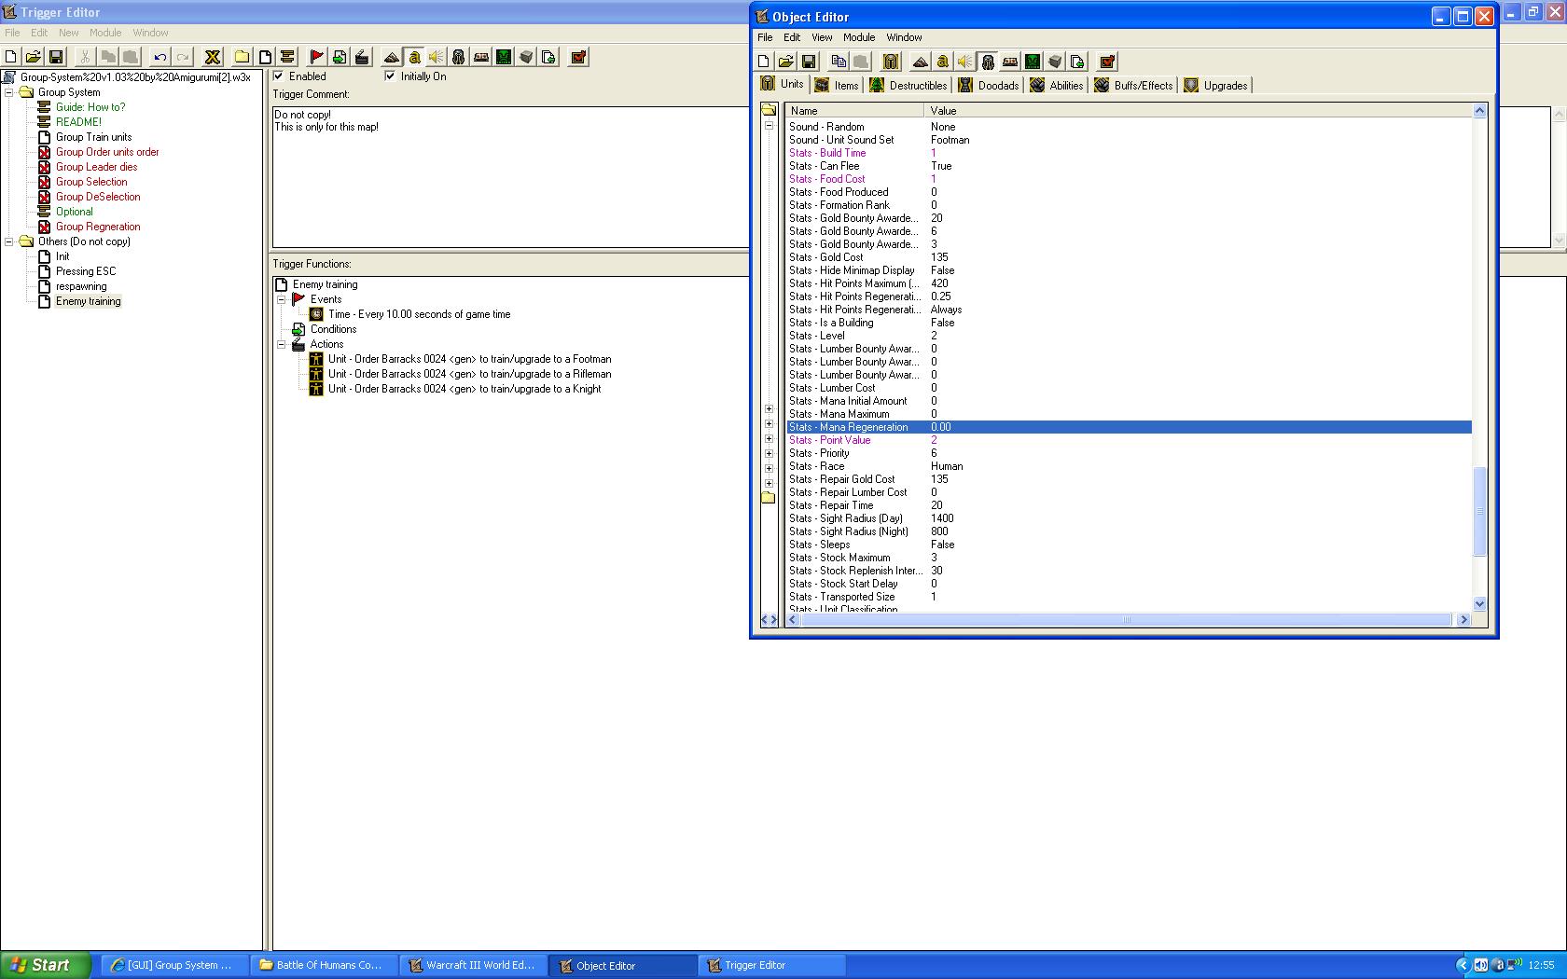Image resolution: width=1567 pixels, height=979 pixels.
Task: Toggle the Enabled checkbox
Action: point(278,76)
